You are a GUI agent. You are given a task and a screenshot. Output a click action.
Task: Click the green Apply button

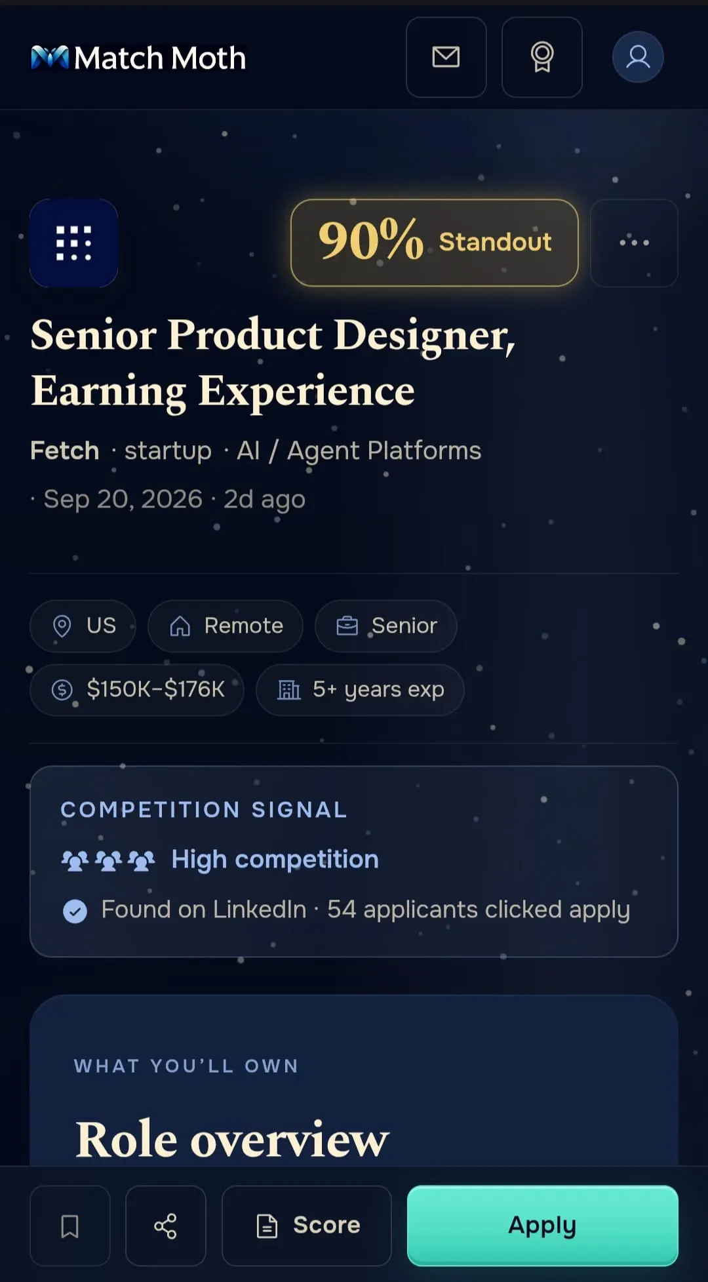point(542,1226)
